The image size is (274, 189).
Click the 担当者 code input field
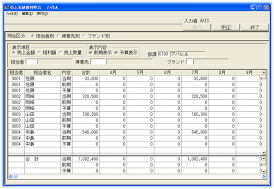[x=31, y=62]
